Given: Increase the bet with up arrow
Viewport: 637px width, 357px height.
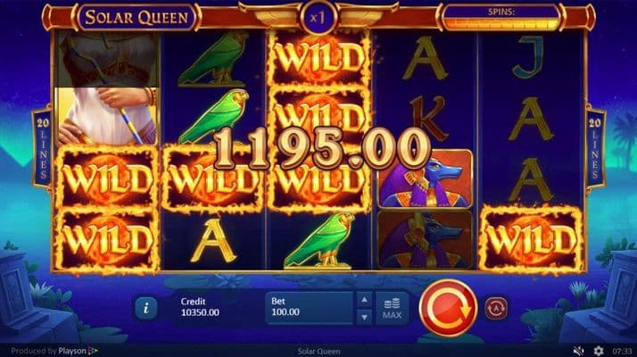Looking at the screenshot, I should pyautogui.click(x=364, y=300).
